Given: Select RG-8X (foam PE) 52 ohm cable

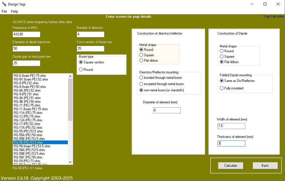Looking at the screenshot, I should (31, 79).
